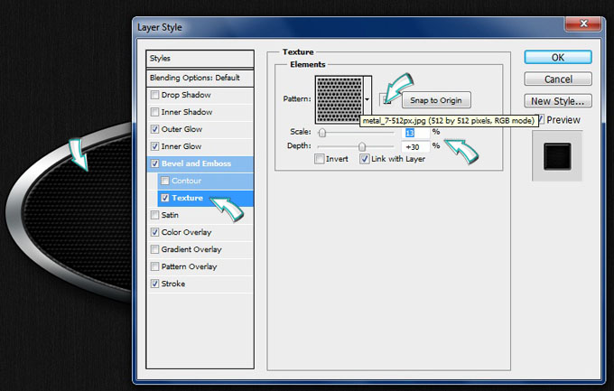Open the pattern picker dropdown arrow
The image size is (614, 391).
pos(368,99)
